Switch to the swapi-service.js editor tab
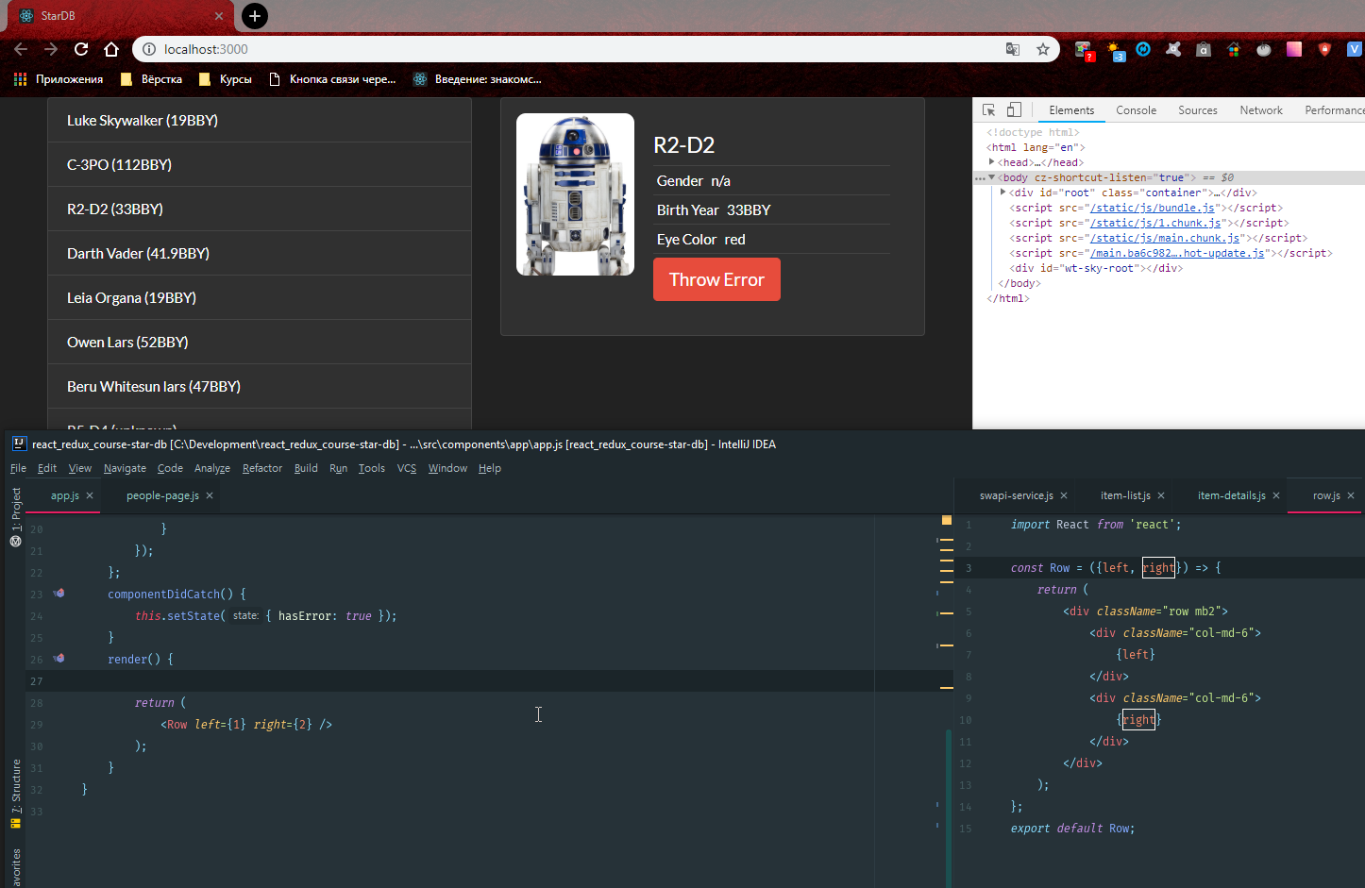The height and width of the screenshot is (888, 1365). click(1016, 495)
